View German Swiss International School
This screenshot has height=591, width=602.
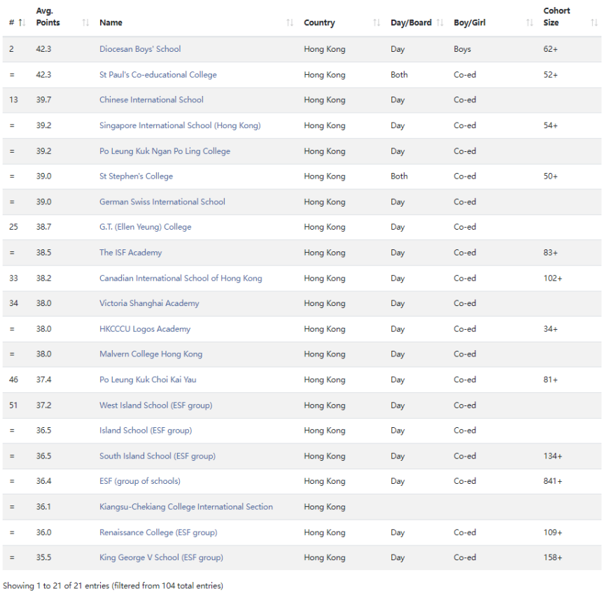[x=162, y=202]
